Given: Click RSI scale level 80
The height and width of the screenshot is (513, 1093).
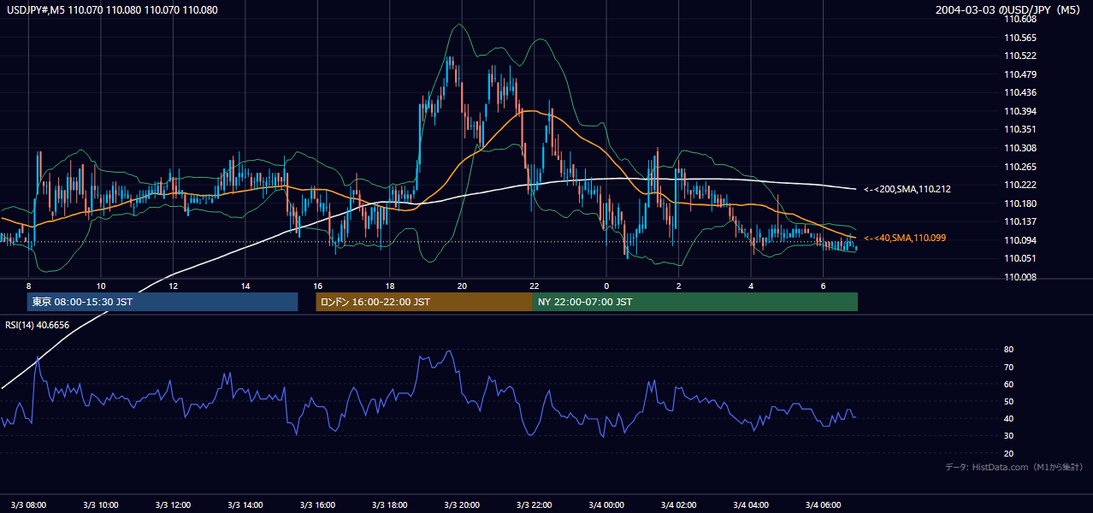Looking at the screenshot, I should [x=1009, y=350].
